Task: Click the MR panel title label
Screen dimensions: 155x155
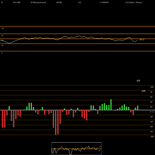Action: 138,81
